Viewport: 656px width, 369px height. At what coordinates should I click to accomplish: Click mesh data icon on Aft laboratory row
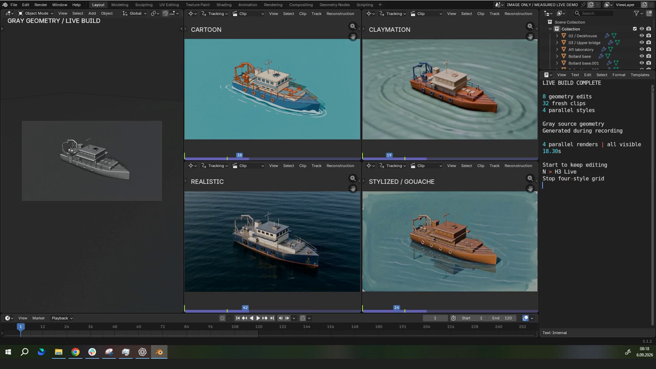pyautogui.click(x=610, y=49)
